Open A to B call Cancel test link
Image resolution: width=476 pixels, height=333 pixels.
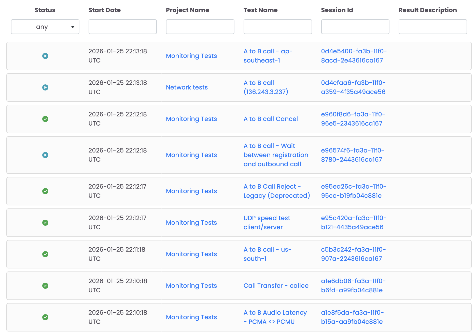270,119
